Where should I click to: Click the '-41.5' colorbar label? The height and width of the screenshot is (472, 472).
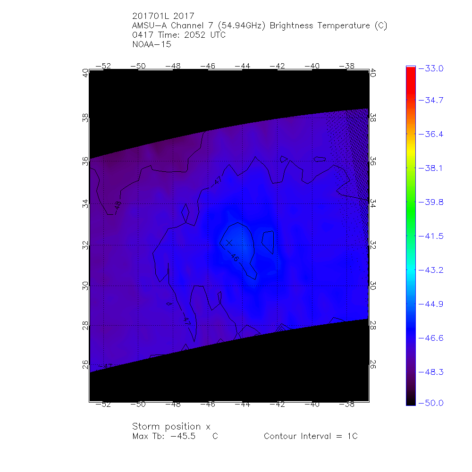[x=431, y=236]
